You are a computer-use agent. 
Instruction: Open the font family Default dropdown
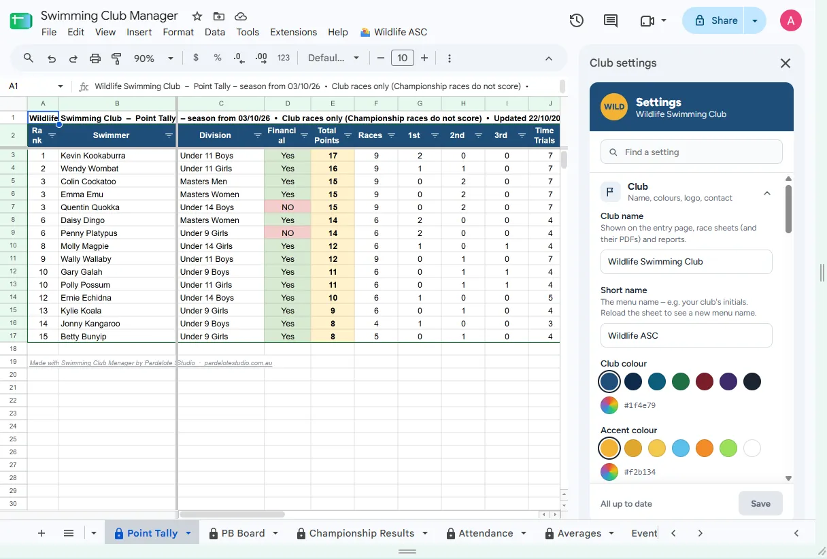click(333, 58)
